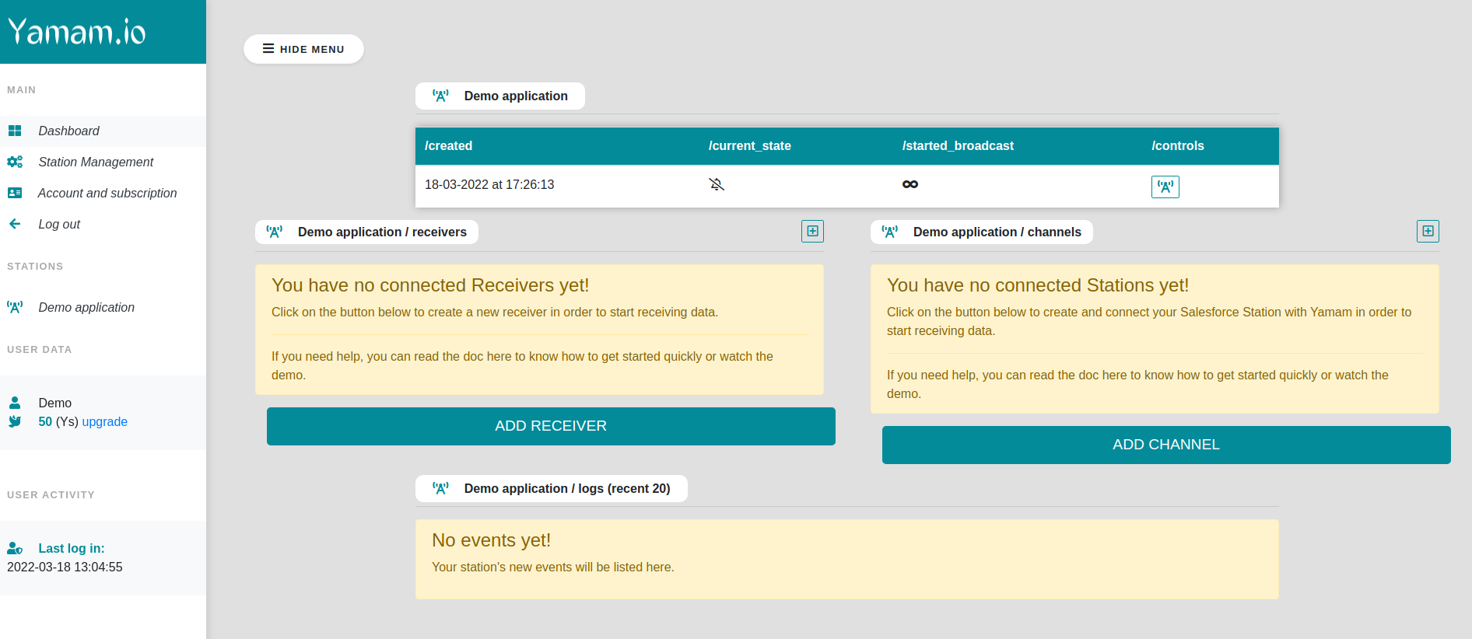Viewport: 1472px width, 639px height.
Task: Click the Account card icon
Action: click(x=15, y=193)
